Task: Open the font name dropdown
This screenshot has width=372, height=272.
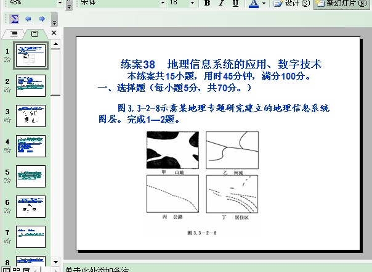Action: point(163,3)
